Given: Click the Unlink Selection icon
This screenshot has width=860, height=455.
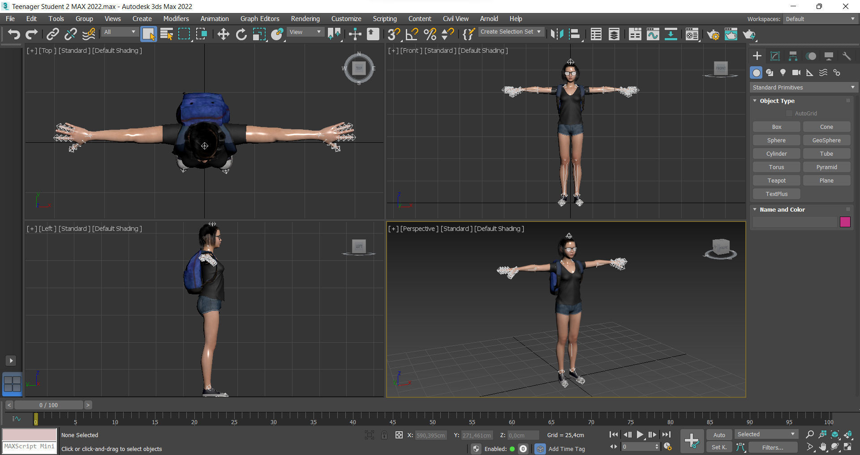Looking at the screenshot, I should [70, 34].
